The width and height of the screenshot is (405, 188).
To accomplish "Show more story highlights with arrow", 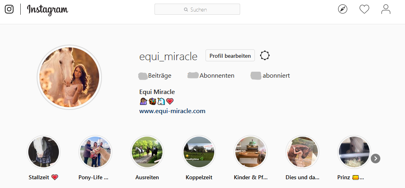I will tap(376, 158).
